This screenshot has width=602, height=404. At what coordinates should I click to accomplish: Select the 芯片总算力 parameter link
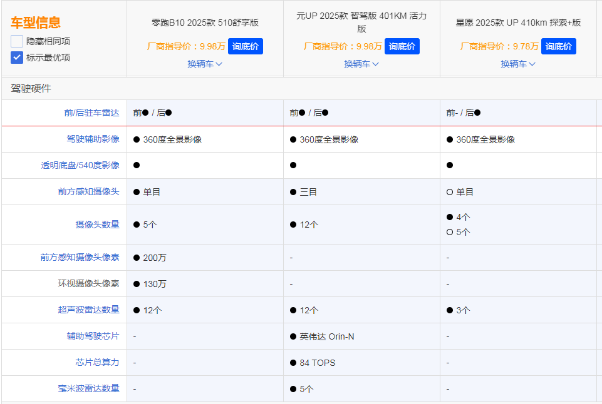click(x=98, y=362)
